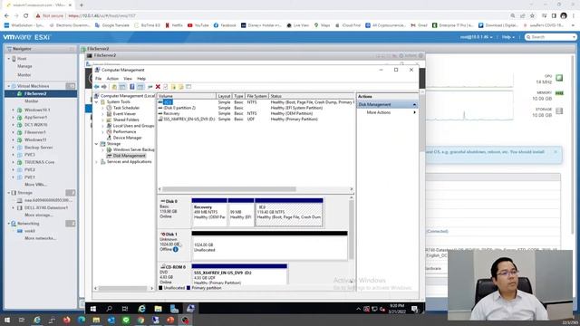Click the Forward arrow in Computer Management toolbar
The image size is (580, 326).
(x=104, y=87)
